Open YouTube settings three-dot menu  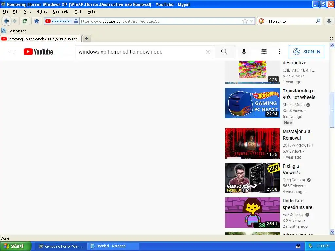coord(279,52)
